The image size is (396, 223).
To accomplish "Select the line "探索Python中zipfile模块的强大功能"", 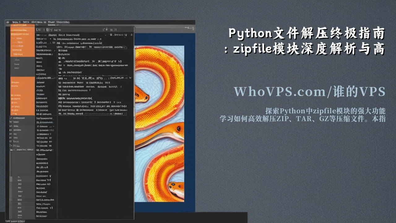I will click(325, 111).
